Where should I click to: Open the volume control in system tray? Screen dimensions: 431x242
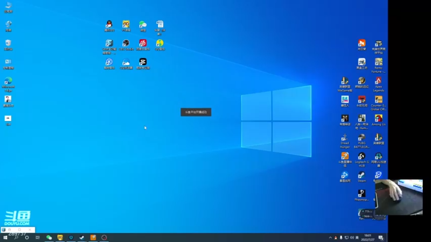352,238
